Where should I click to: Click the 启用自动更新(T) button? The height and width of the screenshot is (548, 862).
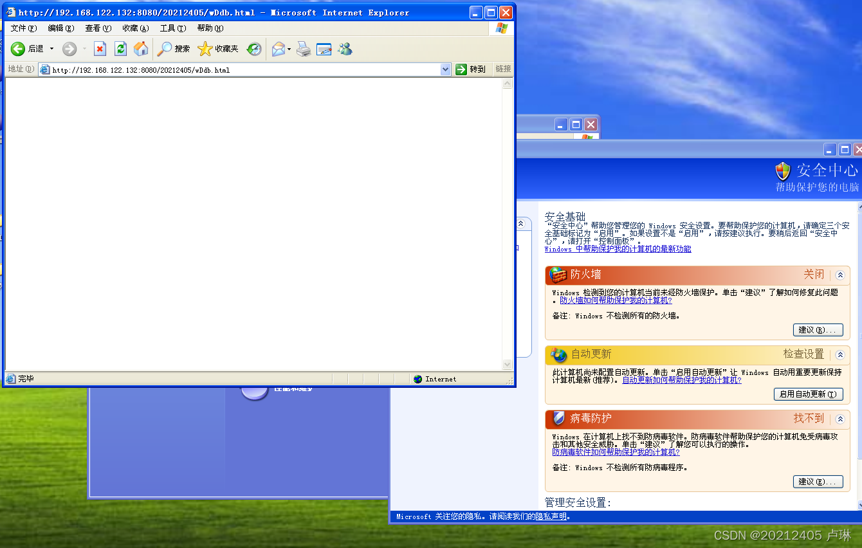(x=809, y=394)
